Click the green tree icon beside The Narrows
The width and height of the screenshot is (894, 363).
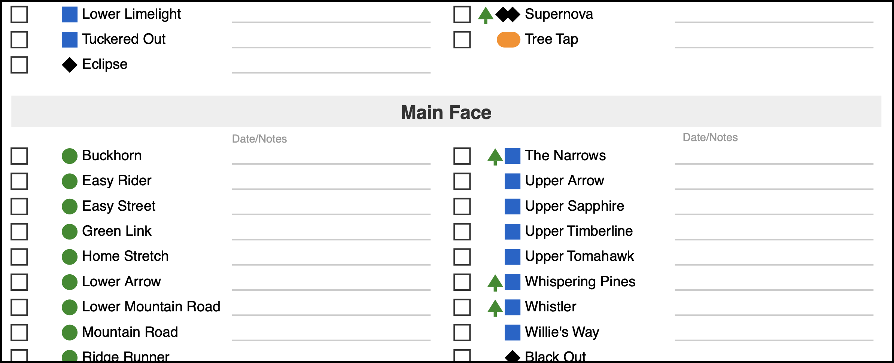pyautogui.click(x=495, y=156)
